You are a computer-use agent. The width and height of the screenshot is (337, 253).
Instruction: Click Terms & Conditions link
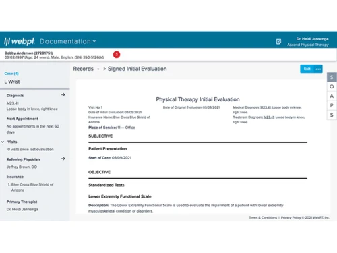tap(263, 217)
